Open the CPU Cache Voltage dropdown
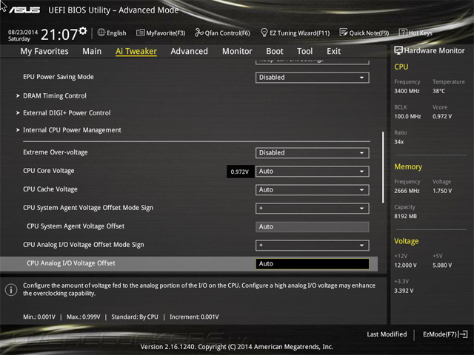This screenshot has height=355, width=474. pos(313,190)
